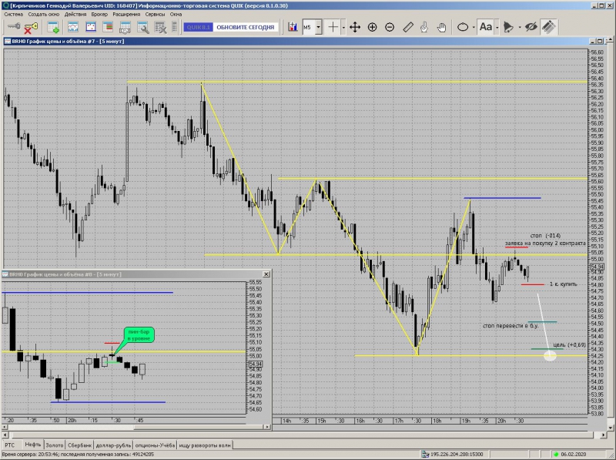Toggle the crossed-eye hide drawings icon
The image size is (616, 460).
[x=531, y=27]
